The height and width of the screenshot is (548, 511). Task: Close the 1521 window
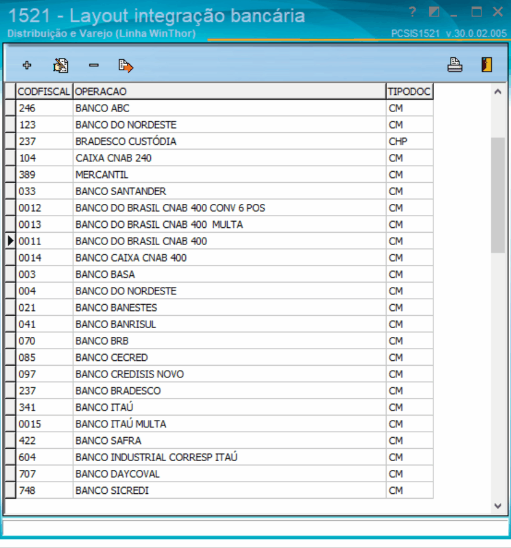[497, 12]
